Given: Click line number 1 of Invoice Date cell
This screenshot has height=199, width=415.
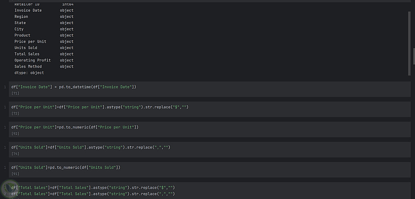Looking at the screenshot, I should point(5,87).
